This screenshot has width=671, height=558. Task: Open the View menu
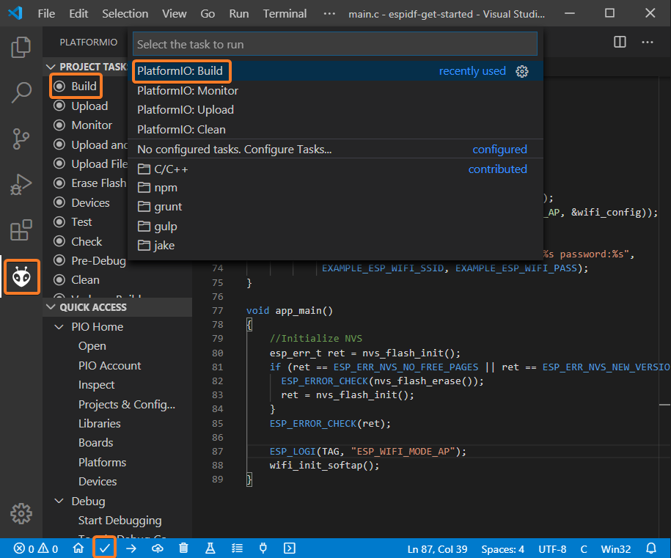pos(175,14)
